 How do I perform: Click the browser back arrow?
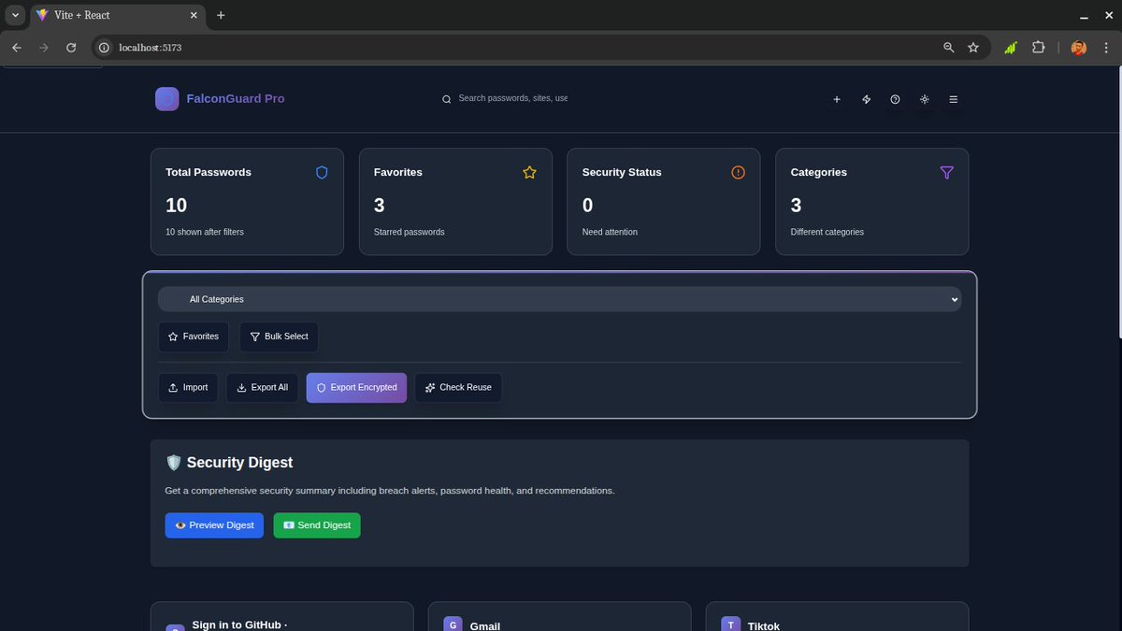tap(17, 48)
